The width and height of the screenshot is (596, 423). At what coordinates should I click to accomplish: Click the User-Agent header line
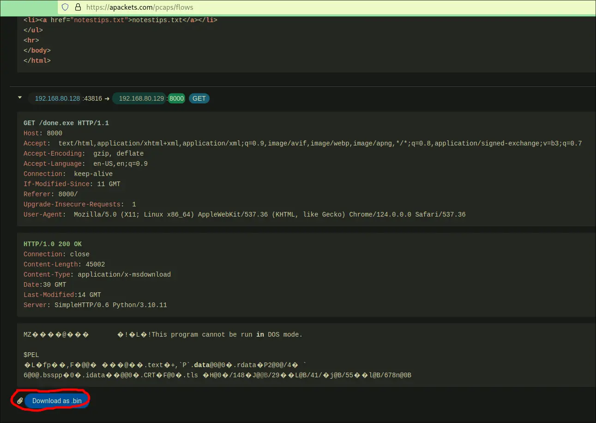(244, 214)
